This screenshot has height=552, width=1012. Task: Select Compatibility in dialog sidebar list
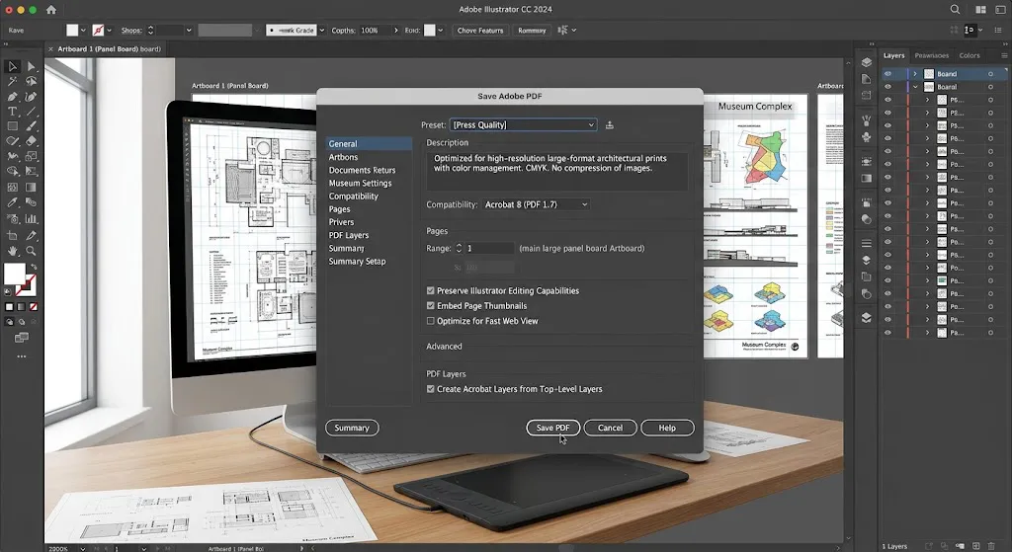(354, 197)
